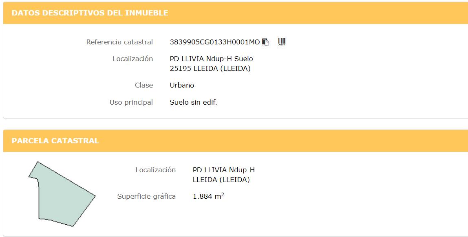Open the barcode icon next to the reference
468x237 pixels.
pyautogui.click(x=282, y=42)
